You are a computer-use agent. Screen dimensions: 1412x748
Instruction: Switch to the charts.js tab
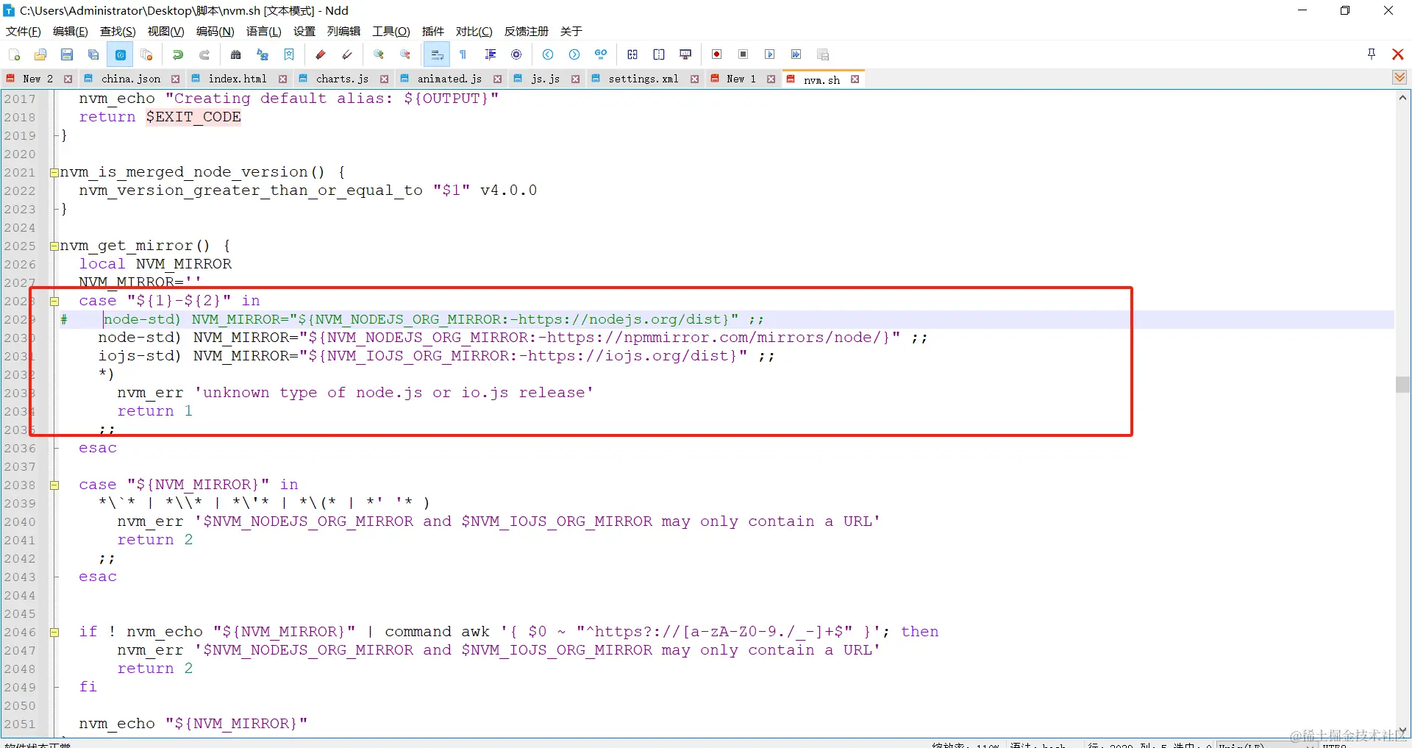[342, 79]
